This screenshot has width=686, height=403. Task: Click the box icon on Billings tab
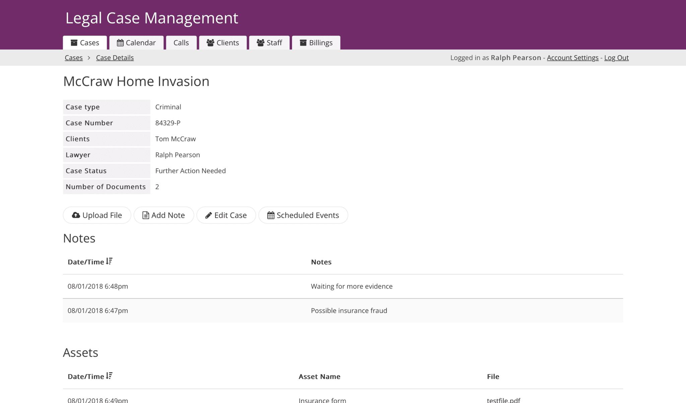coord(303,43)
